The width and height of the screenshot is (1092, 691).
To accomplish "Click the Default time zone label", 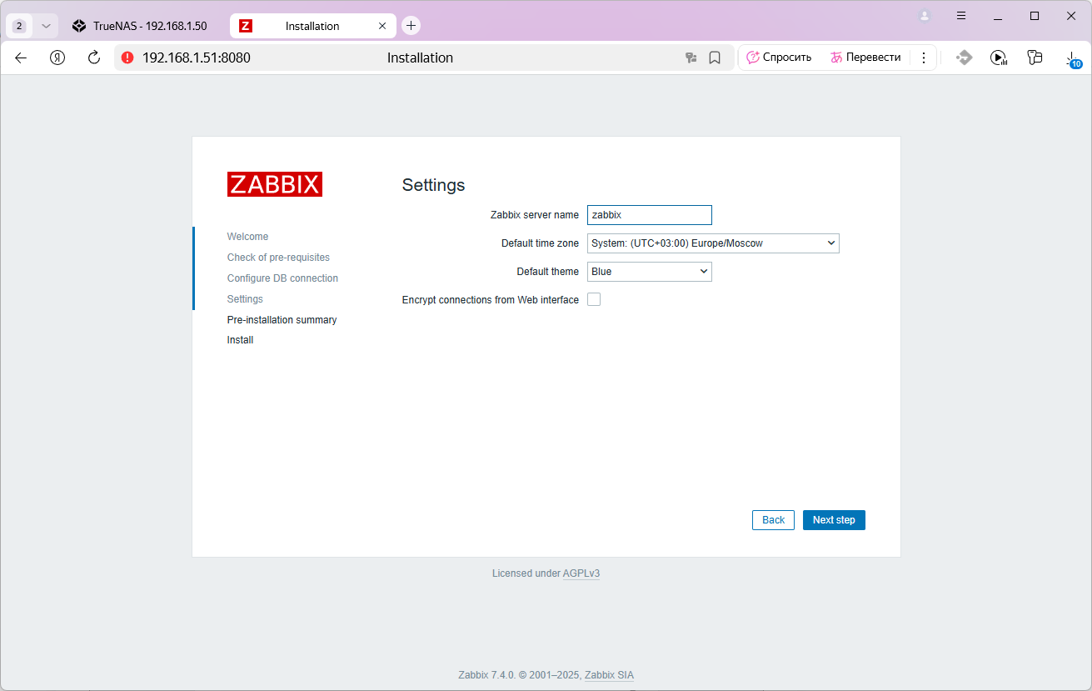I will coord(540,243).
